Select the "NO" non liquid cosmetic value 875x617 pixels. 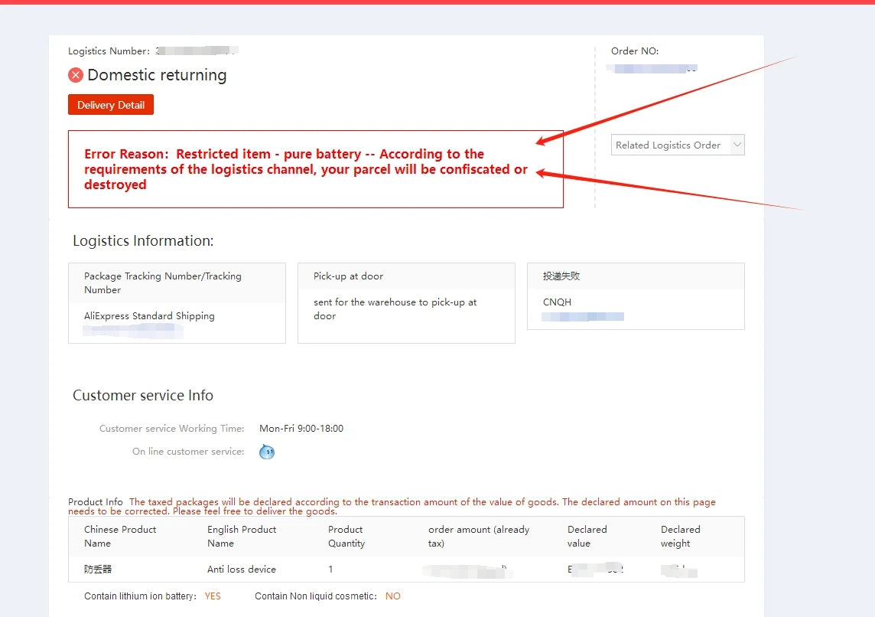[393, 596]
